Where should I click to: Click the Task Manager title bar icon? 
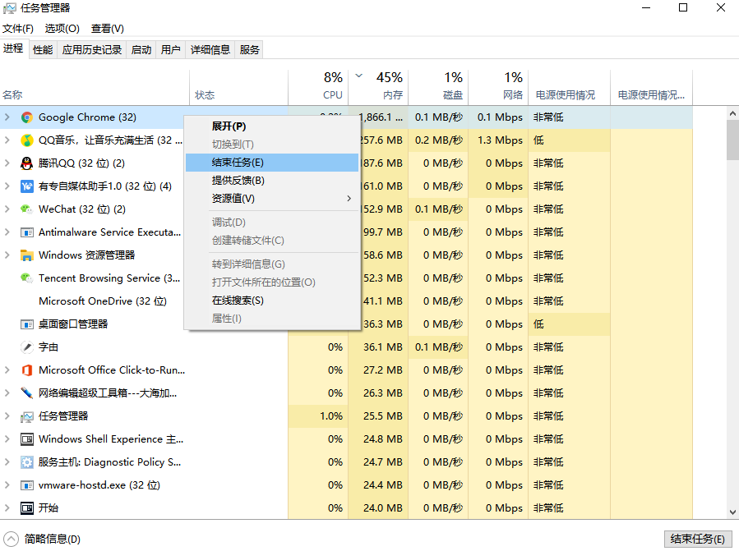coord(9,8)
